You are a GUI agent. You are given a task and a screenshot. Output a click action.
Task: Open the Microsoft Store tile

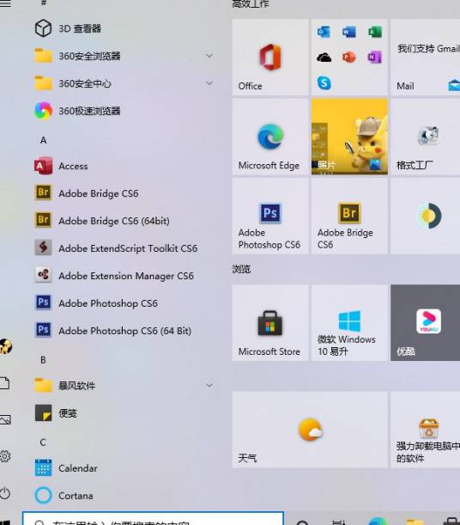pos(270,323)
